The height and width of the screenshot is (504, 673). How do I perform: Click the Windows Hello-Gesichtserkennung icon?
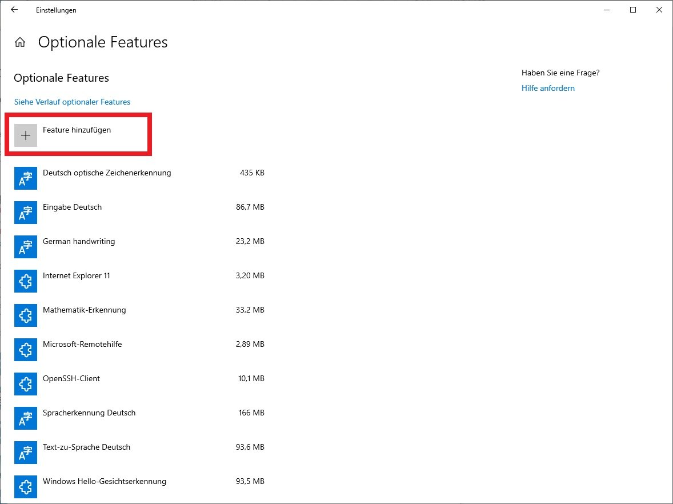[x=25, y=487]
